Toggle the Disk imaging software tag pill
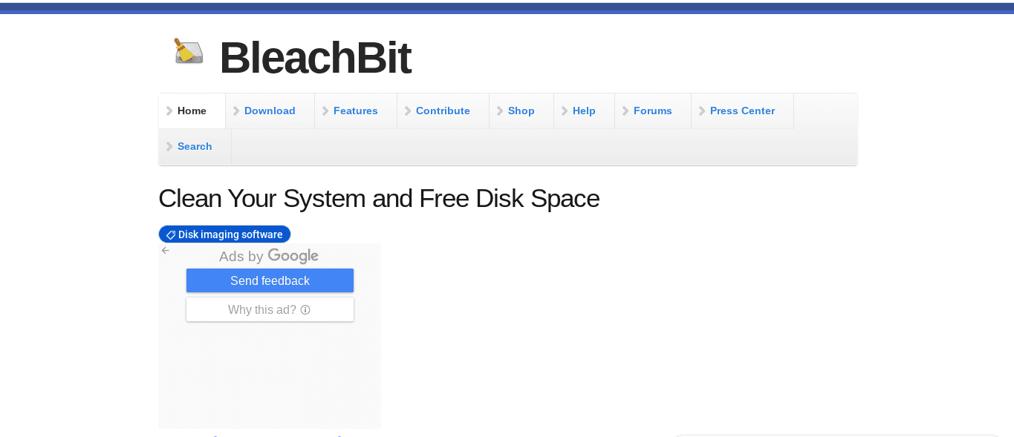 tap(224, 234)
